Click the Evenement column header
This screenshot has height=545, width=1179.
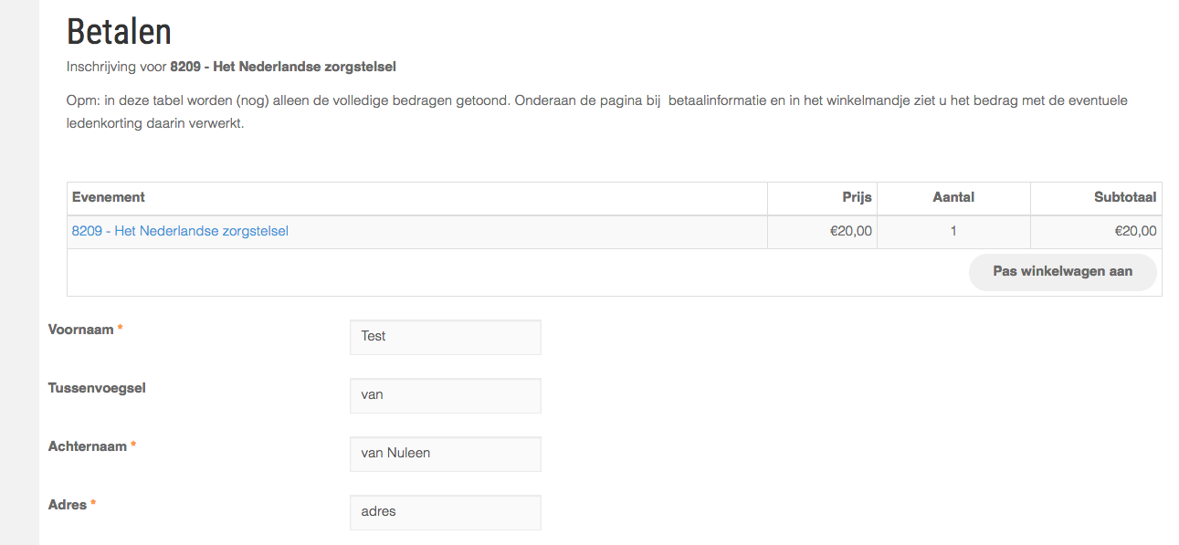pos(109,197)
